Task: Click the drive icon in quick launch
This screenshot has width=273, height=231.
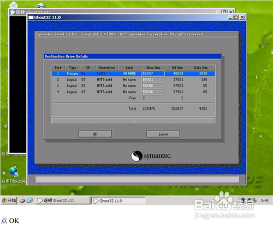Action: [22, 201]
